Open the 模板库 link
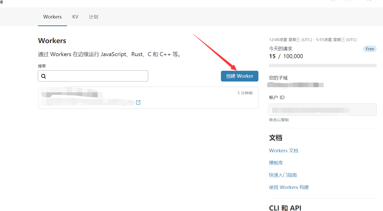Image resolution: width=383 pixels, height=211 pixels. [x=276, y=163]
